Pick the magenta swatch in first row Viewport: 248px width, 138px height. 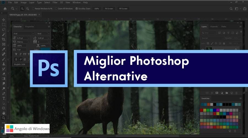pyautogui.click(x=218, y=110)
